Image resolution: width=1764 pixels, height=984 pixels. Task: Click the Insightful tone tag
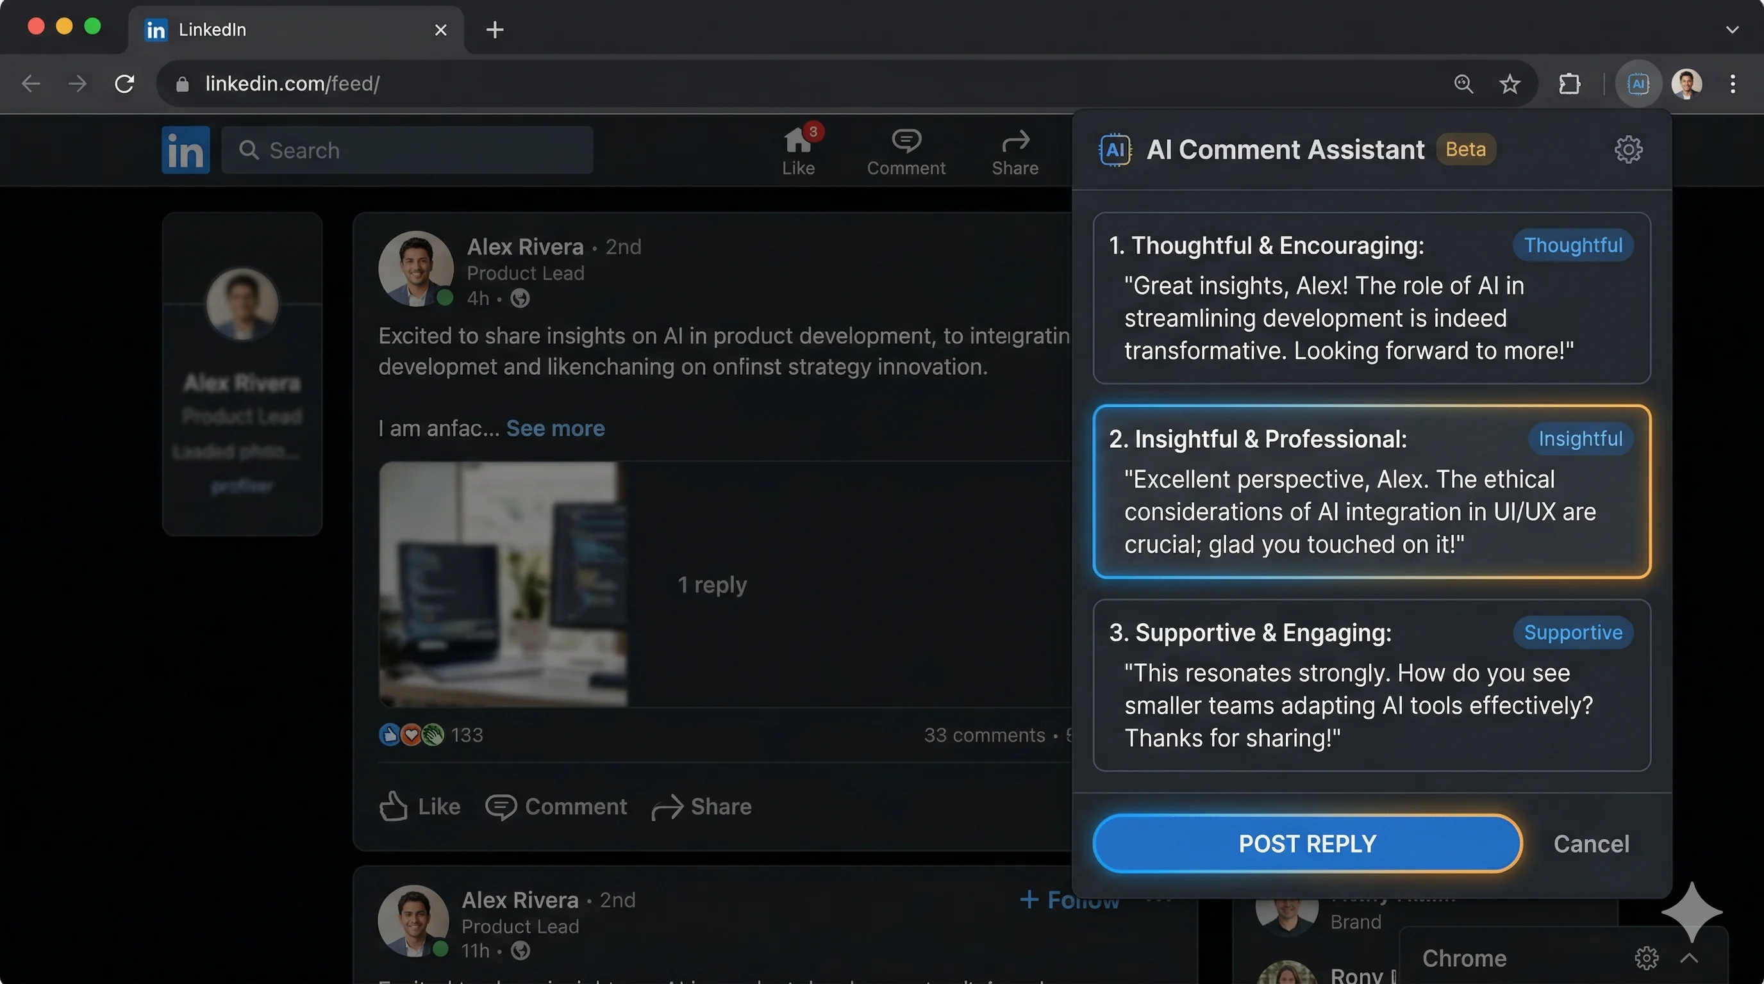[1581, 439]
